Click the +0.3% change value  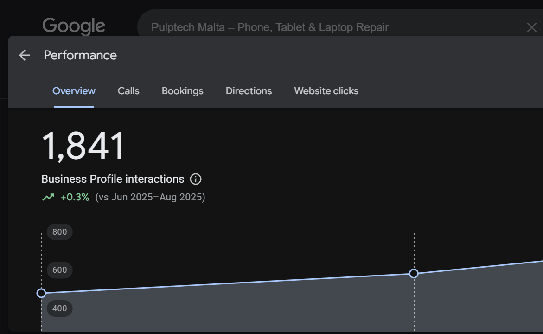(x=75, y=197)
